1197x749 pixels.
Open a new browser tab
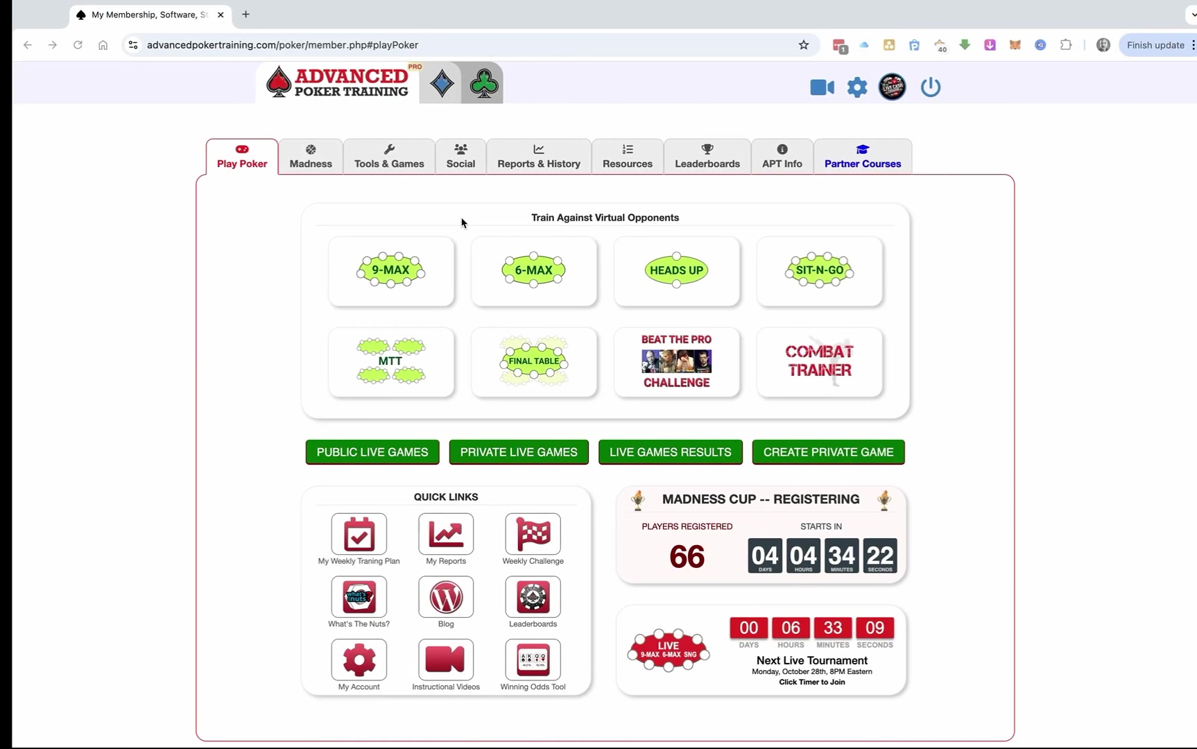tap(246, 15)
